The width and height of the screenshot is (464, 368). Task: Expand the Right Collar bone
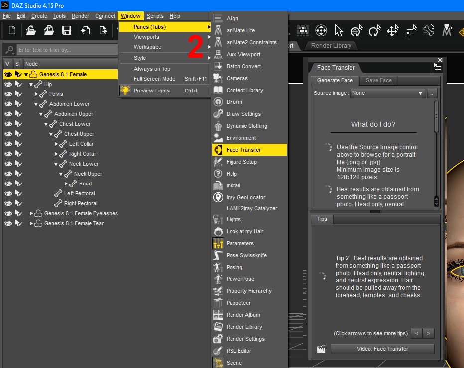56,154
